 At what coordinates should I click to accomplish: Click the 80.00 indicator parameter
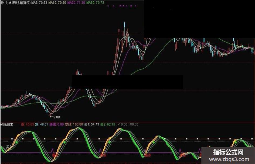coord(134,124)
